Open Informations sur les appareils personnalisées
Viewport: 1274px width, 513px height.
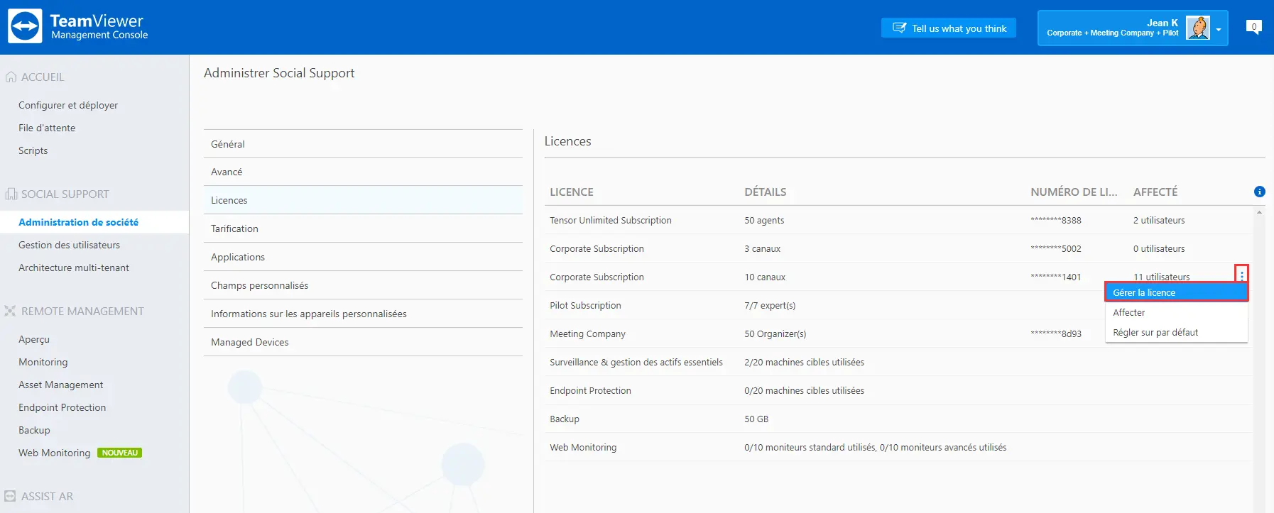click(x=363, y=314)
